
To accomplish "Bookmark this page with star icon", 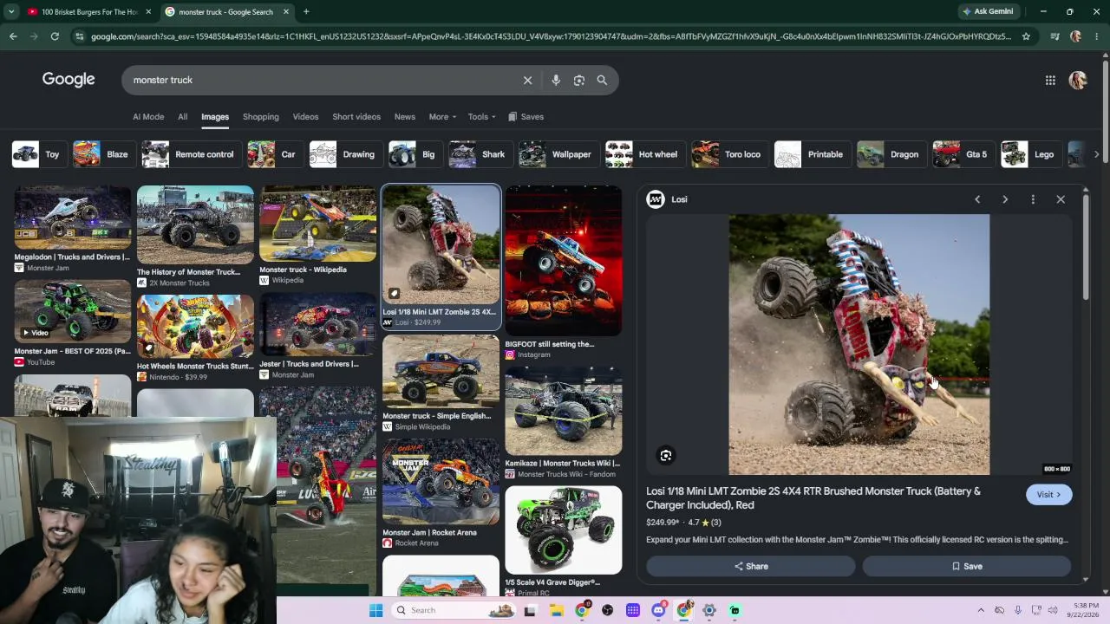I will 1026,36.
